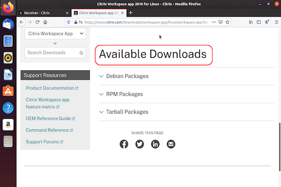Image resolution: width=281 pixels, height=187 pixels.
Task: Go to the Firefox home page
Action: tap(45, 22)
